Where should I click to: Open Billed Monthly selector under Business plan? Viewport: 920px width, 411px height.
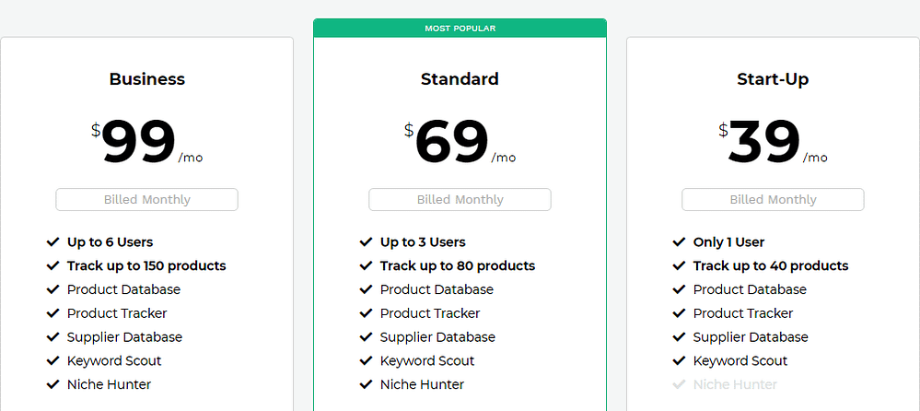coord(147,200)
